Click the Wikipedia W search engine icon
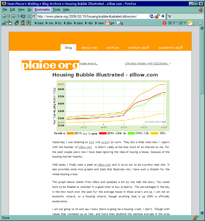205x221 pixels. (x=170, y=16)
